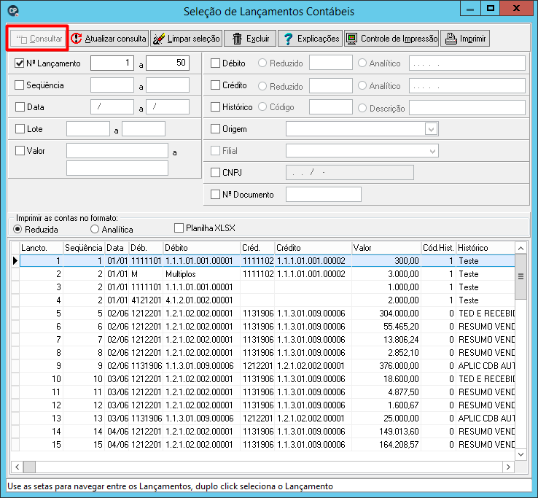538x498 pixels.
Task: Click the Nº Lançamento end field with 50
Action: pyautogui.click(x=168, y=63)
